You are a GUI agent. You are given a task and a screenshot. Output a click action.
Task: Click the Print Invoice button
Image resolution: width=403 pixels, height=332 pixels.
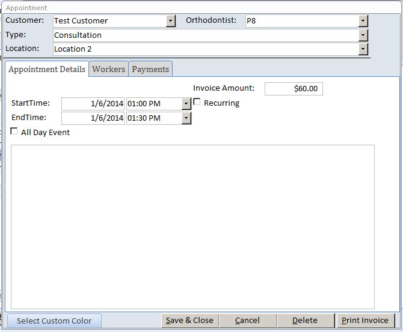[365, 321]
